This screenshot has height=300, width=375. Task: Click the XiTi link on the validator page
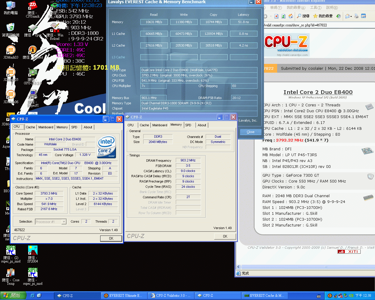pyautogui.click(x=349, y=251)
